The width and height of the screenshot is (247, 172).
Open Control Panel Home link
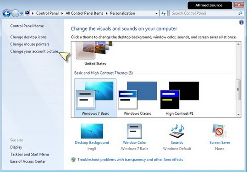[27, 26]
